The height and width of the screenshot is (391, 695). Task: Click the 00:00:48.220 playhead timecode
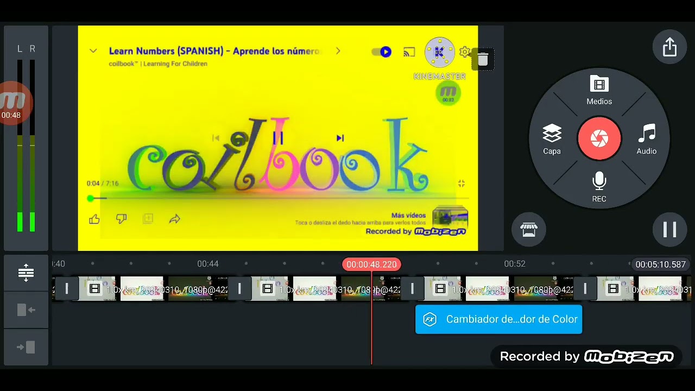pos(371,264)
